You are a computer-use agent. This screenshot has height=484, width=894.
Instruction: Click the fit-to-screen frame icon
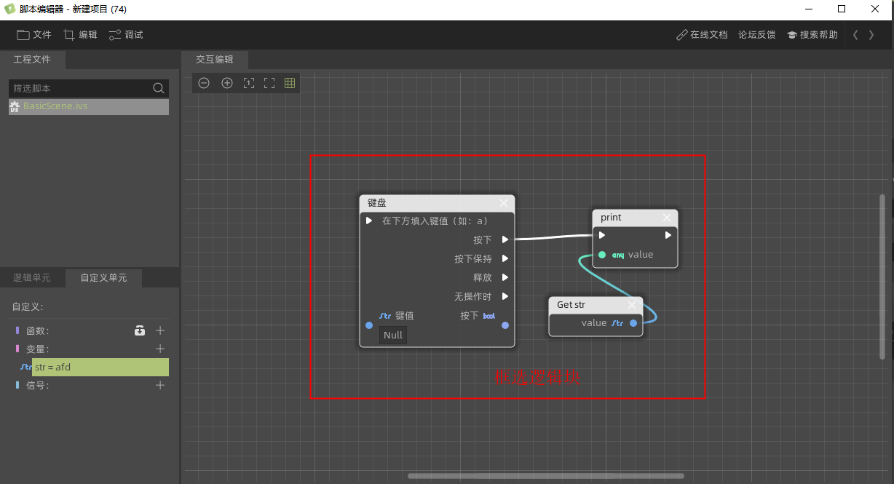(x=269, y=83)
